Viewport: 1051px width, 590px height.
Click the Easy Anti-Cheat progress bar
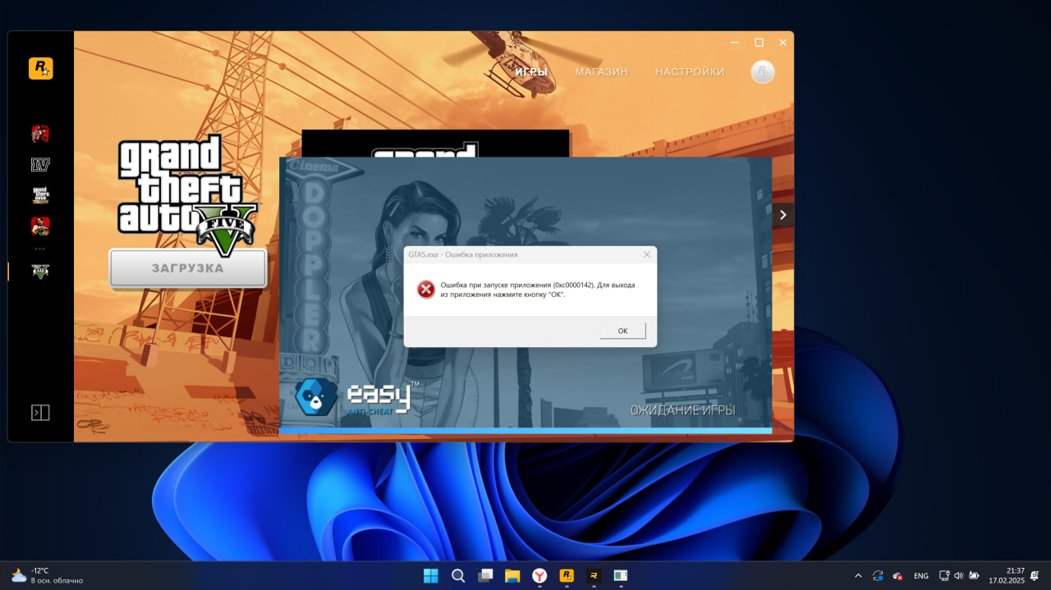tap(525, 430)
